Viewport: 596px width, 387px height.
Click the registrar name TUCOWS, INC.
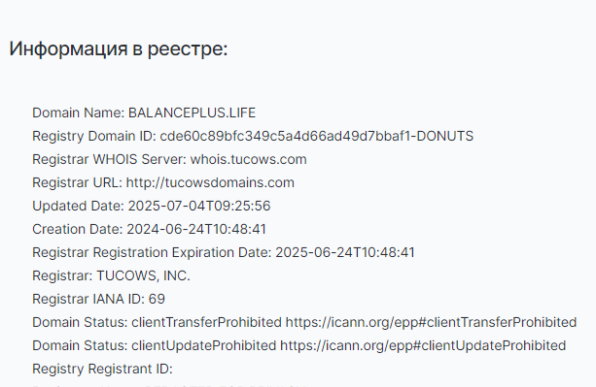tap(143, 275)
